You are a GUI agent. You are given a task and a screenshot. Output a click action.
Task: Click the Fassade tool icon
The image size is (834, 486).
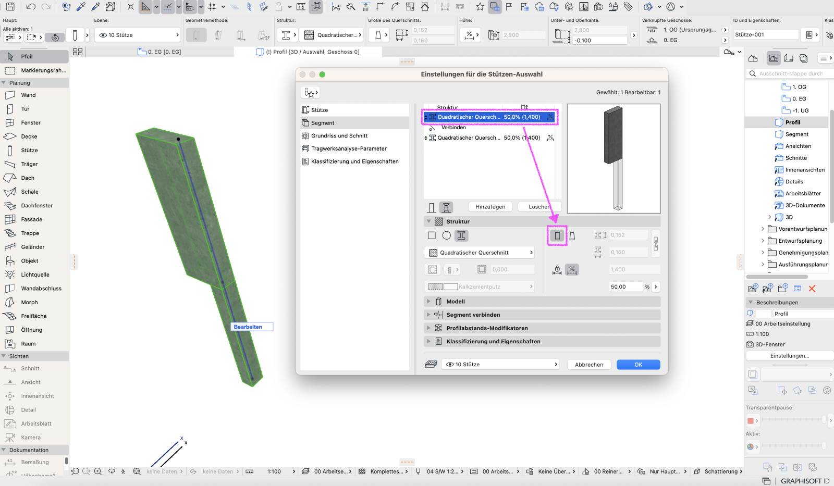point(10,220)
